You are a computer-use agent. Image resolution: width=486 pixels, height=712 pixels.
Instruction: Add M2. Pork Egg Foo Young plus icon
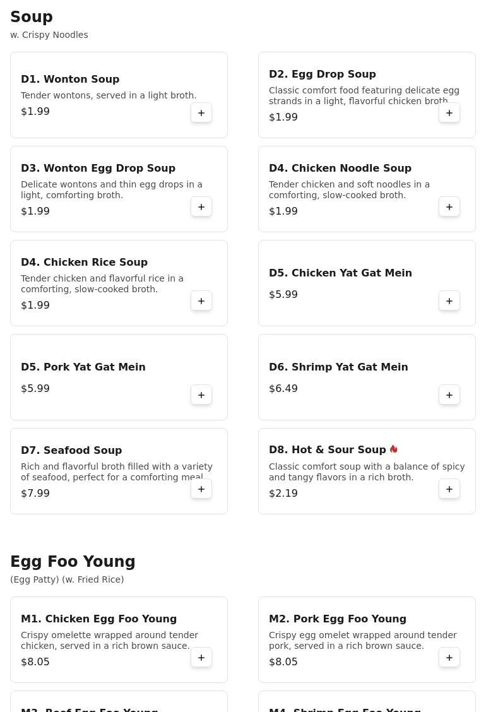(449, 657)
